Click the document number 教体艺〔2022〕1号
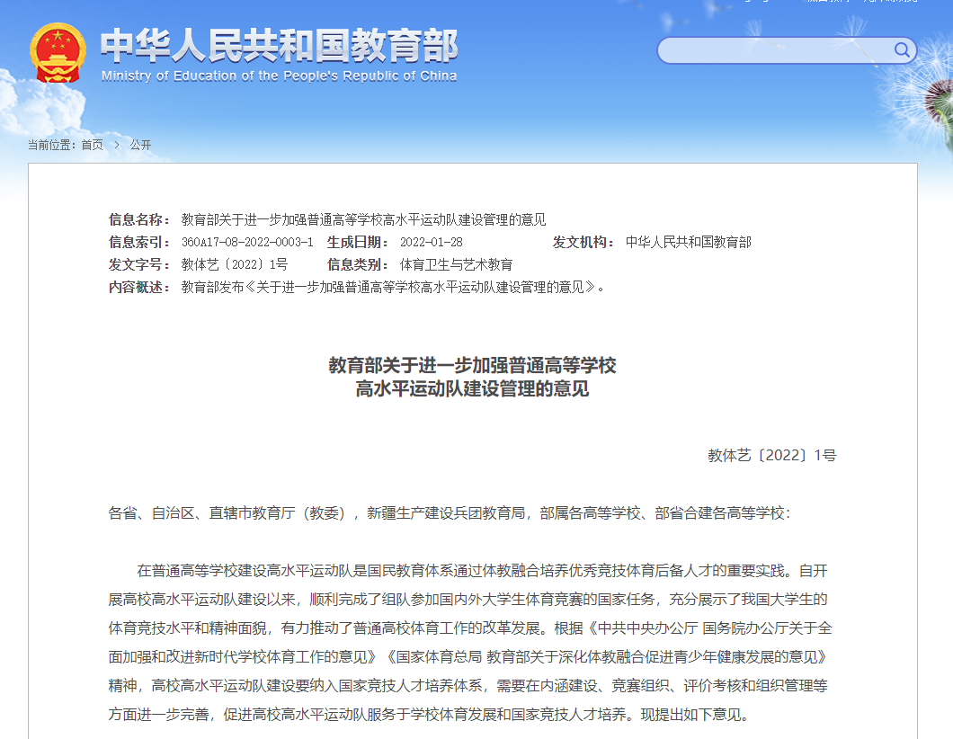 pos(771,455)
